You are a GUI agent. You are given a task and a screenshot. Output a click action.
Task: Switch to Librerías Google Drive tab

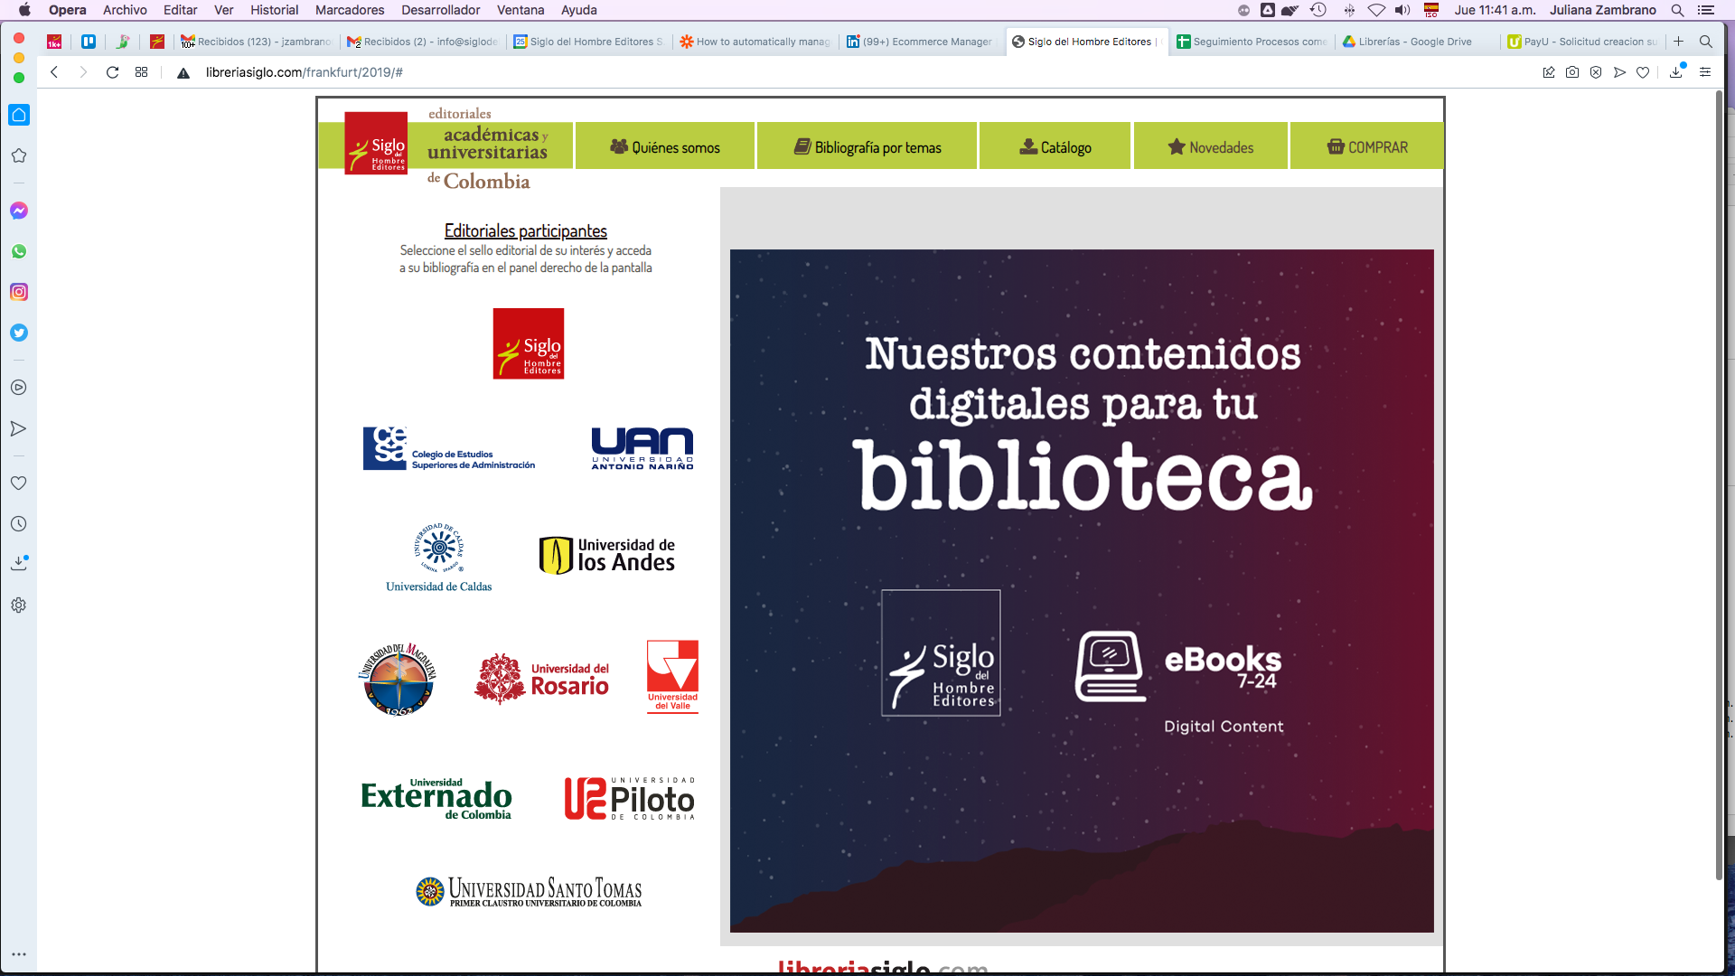(1417, 42)
